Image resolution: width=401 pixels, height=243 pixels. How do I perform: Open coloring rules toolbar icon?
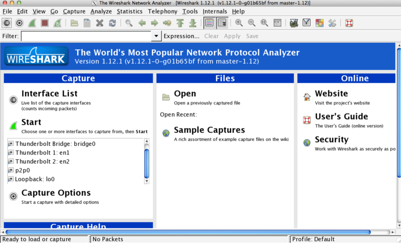[x=319, y=23]
